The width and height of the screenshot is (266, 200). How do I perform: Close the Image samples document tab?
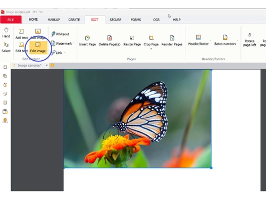click(x=47, y=65)
